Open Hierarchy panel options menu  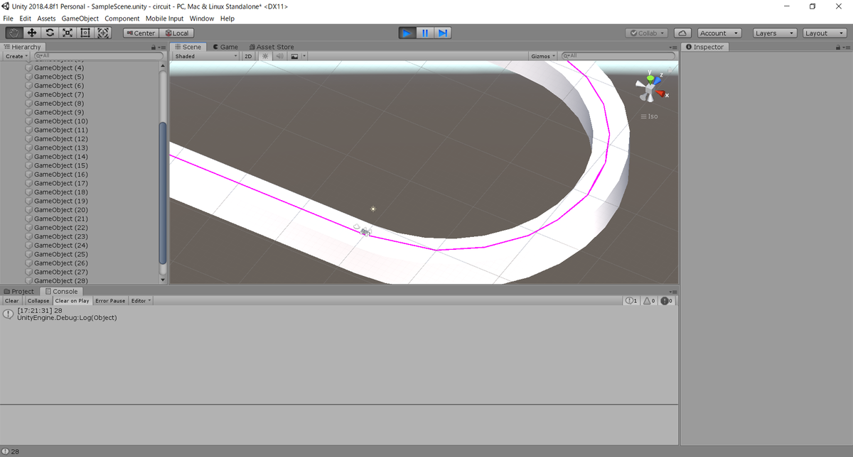162,47
